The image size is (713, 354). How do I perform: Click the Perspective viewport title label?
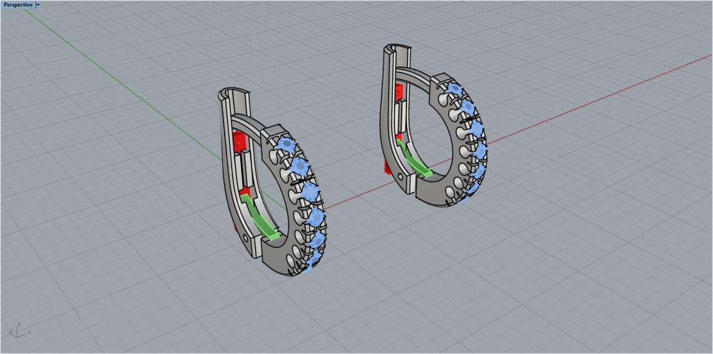pyautogui.click(x=18, y=5)
